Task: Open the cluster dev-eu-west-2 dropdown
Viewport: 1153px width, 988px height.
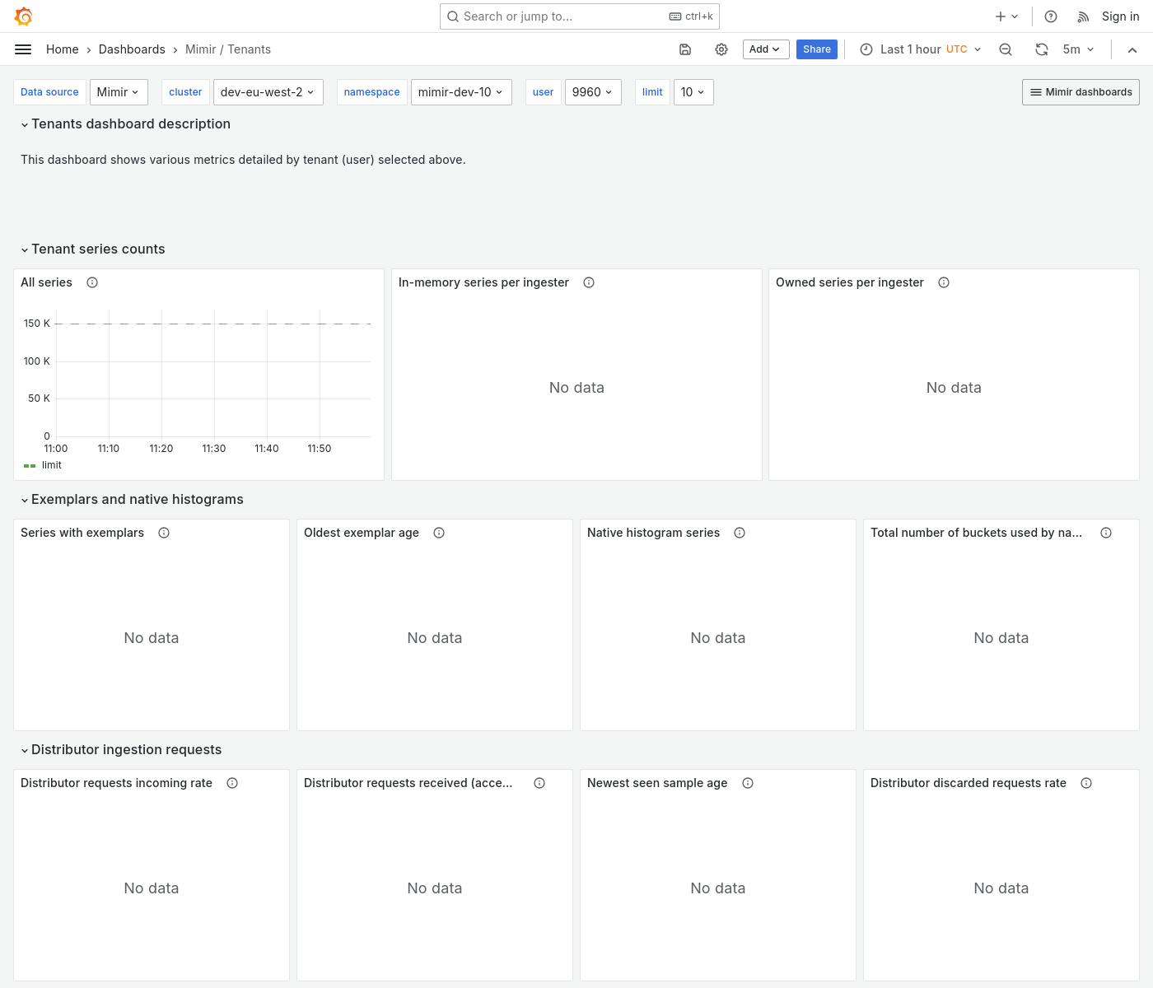Action: (268, 92)
